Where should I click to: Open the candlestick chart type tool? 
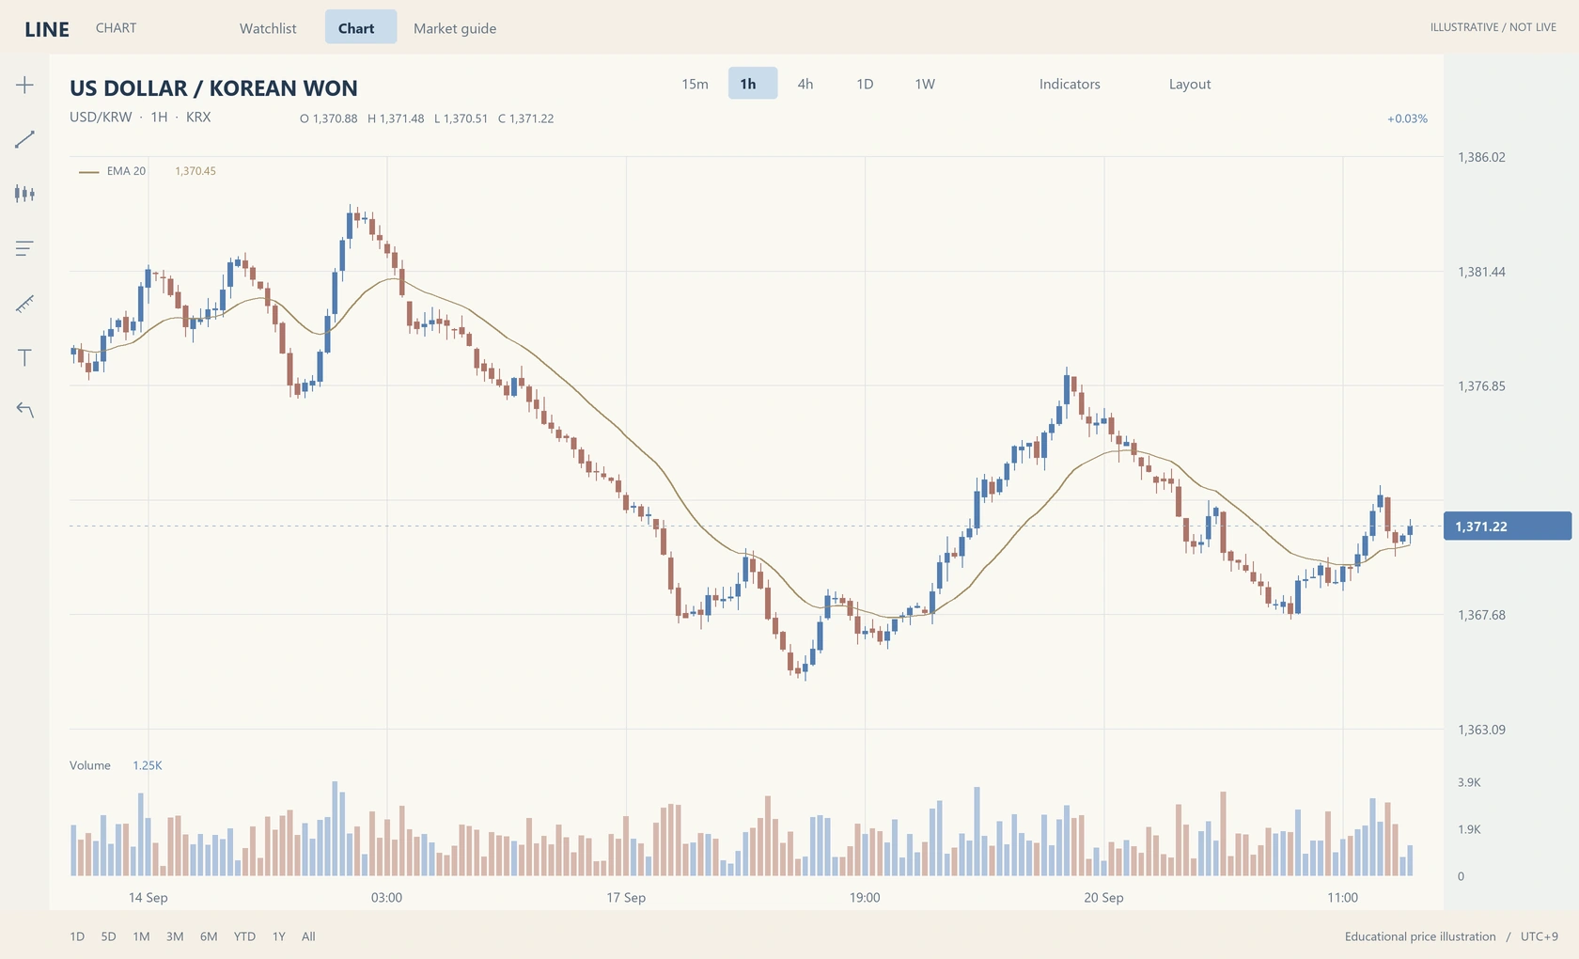tap(24, 194)
